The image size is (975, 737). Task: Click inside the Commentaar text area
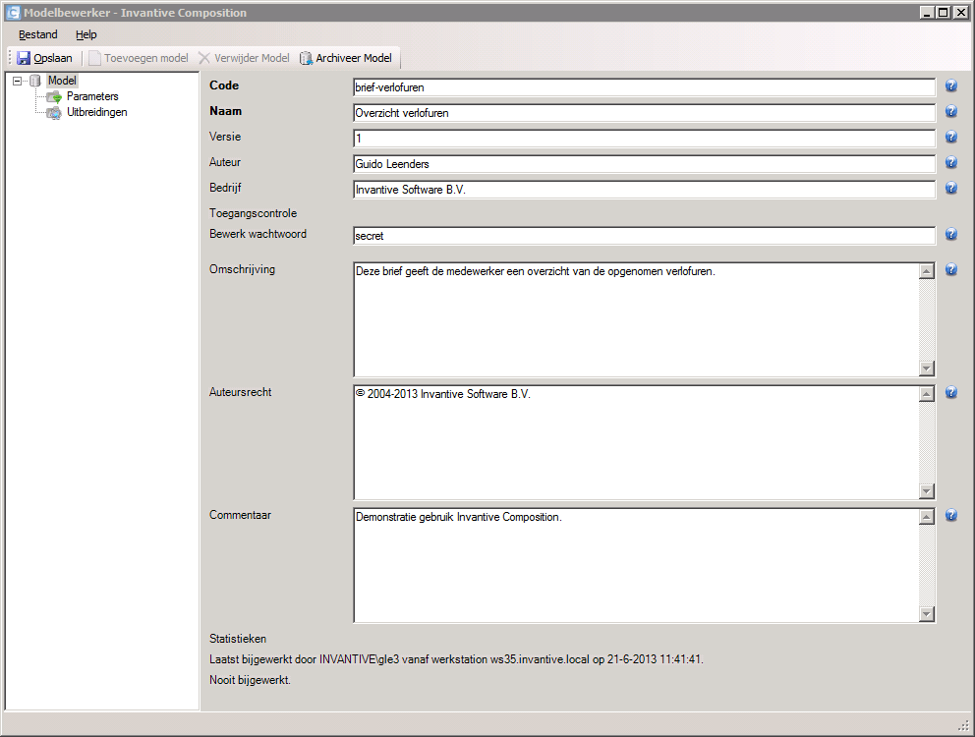coord(636,565)
